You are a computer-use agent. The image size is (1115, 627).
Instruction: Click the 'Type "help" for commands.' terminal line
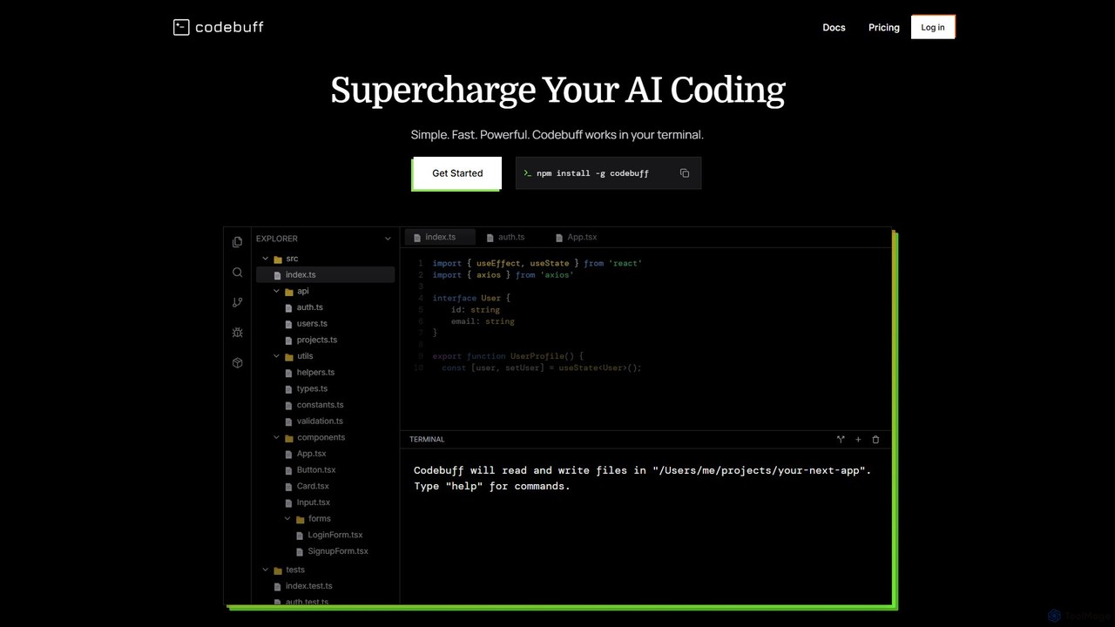point(492,486)
